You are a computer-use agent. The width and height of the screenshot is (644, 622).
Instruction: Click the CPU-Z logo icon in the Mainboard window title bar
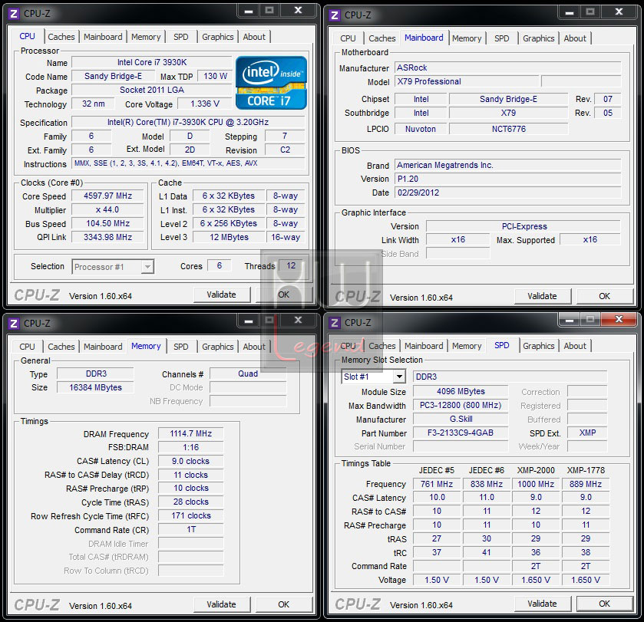(x=335, y=15)
